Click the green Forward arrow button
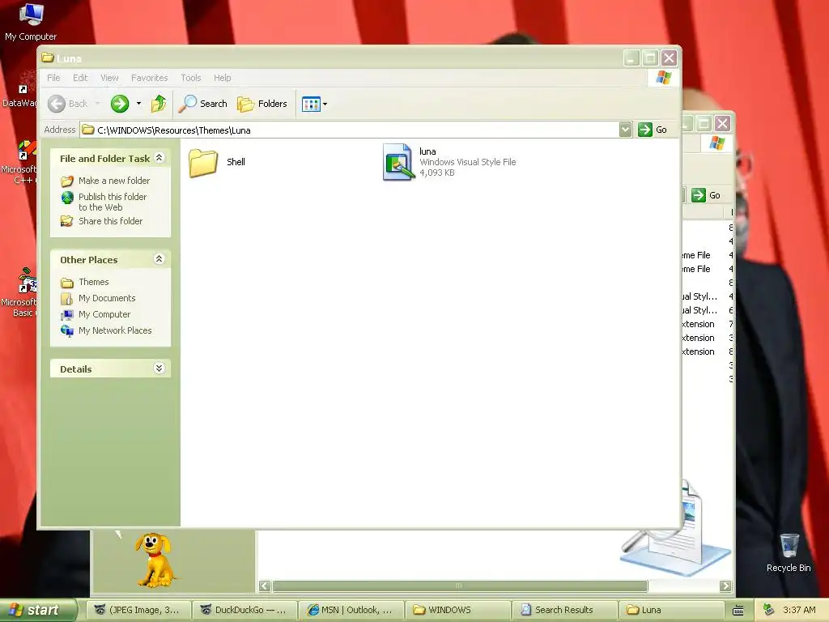The image size is (829, 622). pos(120,104)
